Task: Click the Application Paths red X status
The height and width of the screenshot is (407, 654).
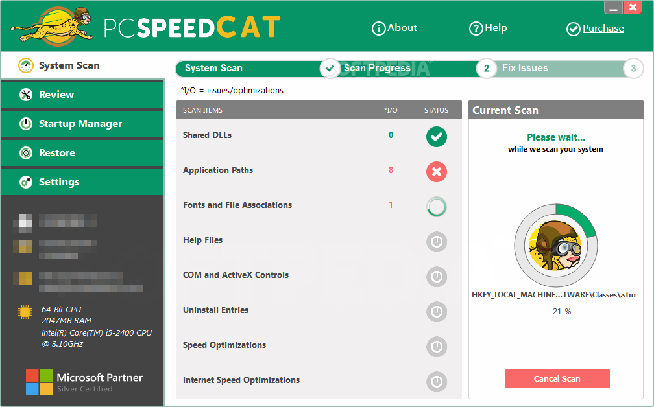Action: 436,172
